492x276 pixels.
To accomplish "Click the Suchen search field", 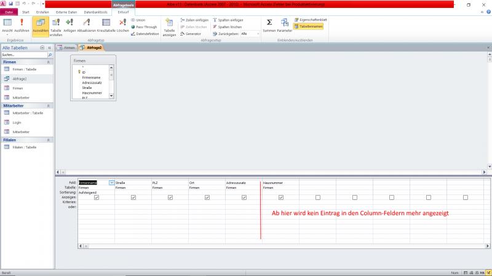I will pyautogui.click(x=24, y=55).
